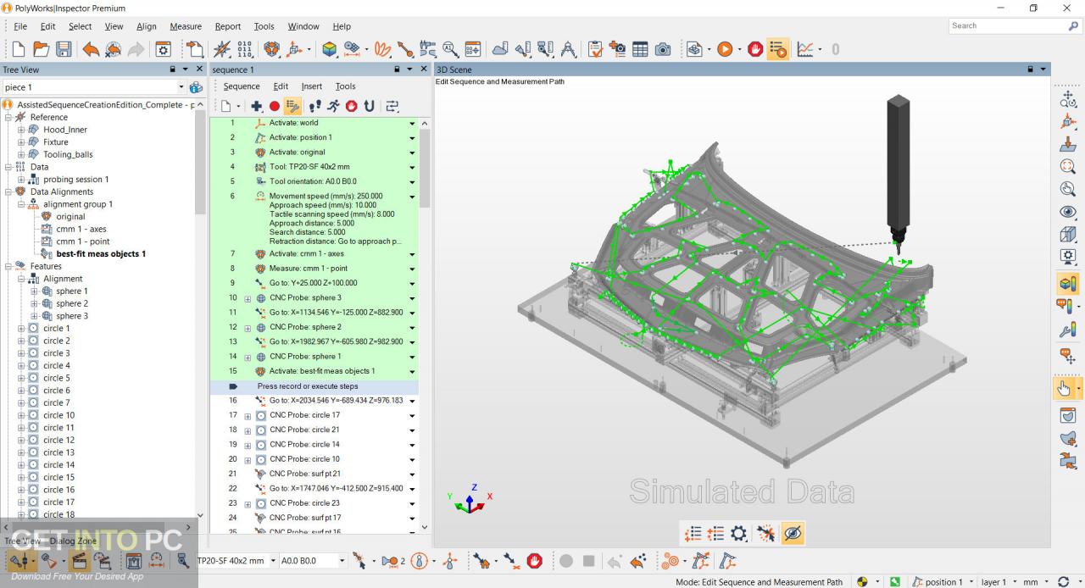Click the line chart statistics icon
This screenshot has width=1085, height=588.
tap(805, 50)
